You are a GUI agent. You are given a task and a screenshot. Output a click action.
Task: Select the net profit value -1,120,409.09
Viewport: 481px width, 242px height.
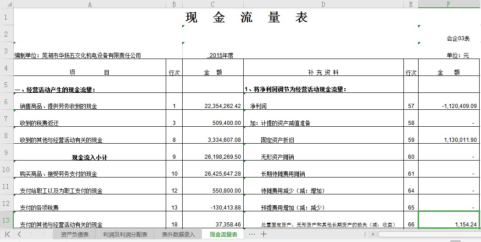click(449, 106)
